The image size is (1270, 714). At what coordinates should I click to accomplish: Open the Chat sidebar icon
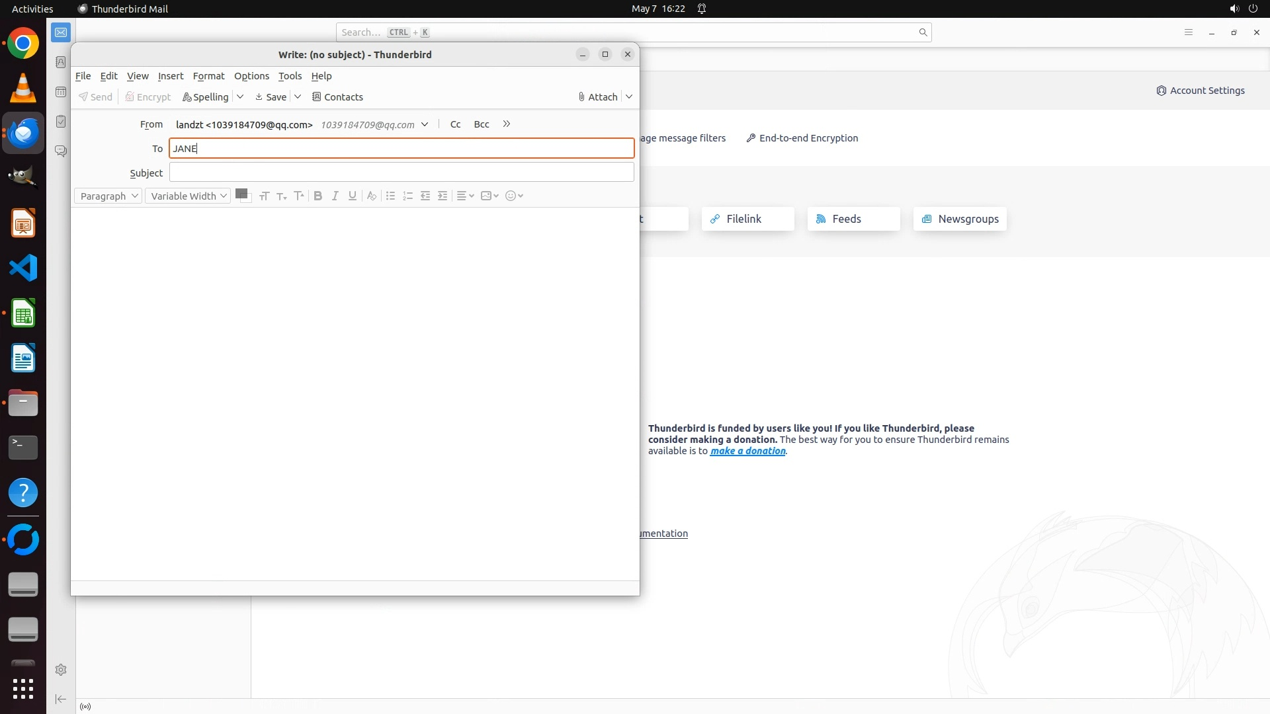[x=61, y=151]
